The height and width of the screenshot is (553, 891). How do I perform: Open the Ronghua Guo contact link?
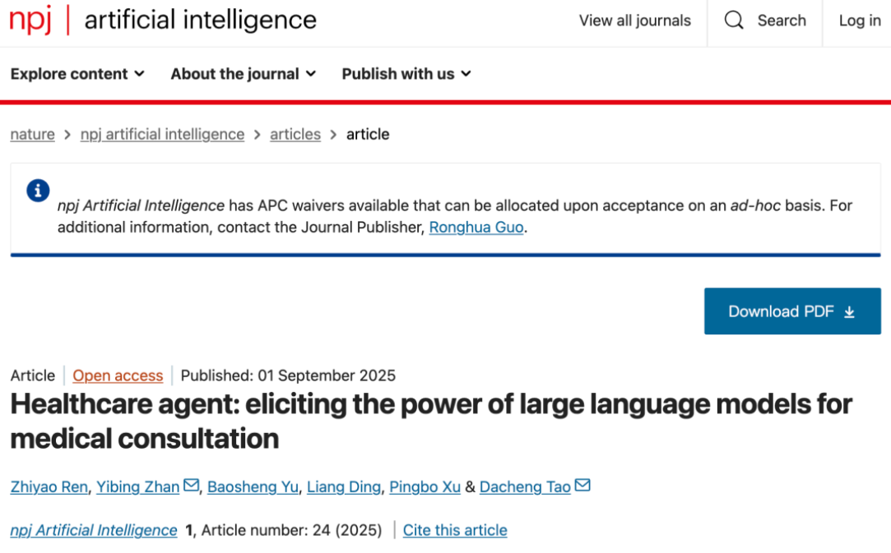476,228
